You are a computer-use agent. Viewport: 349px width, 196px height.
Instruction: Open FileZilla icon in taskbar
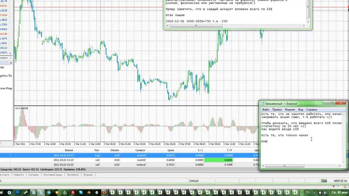point(73,192)
